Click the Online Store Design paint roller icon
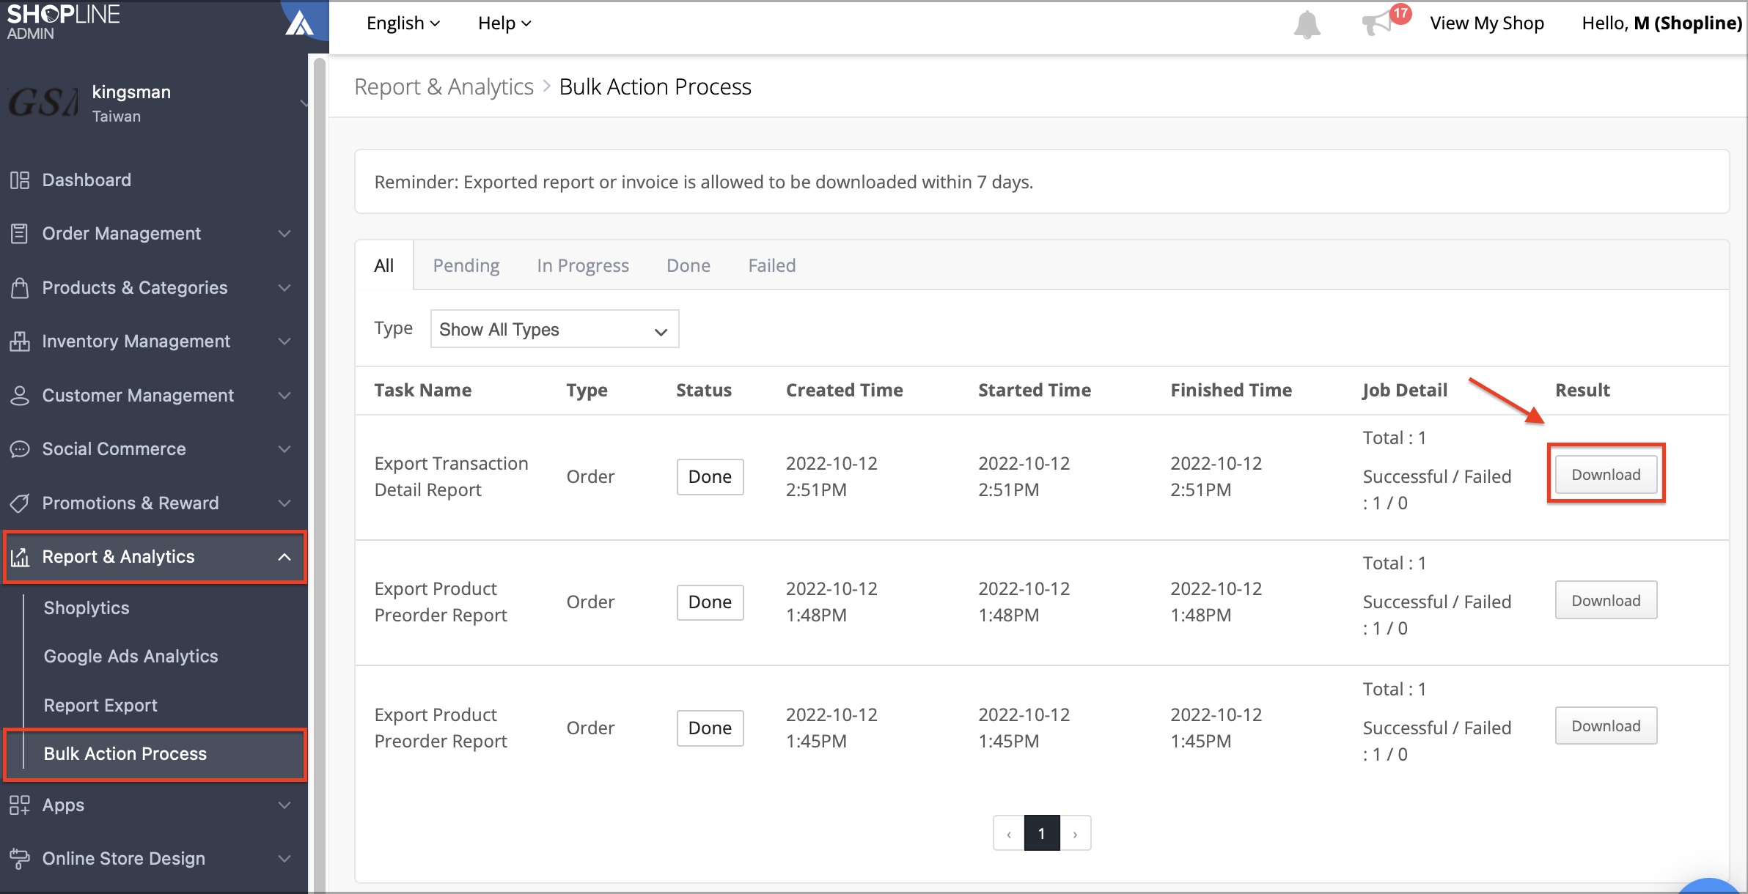Viewport: 1748px width, 894px height. pos(20,859)
